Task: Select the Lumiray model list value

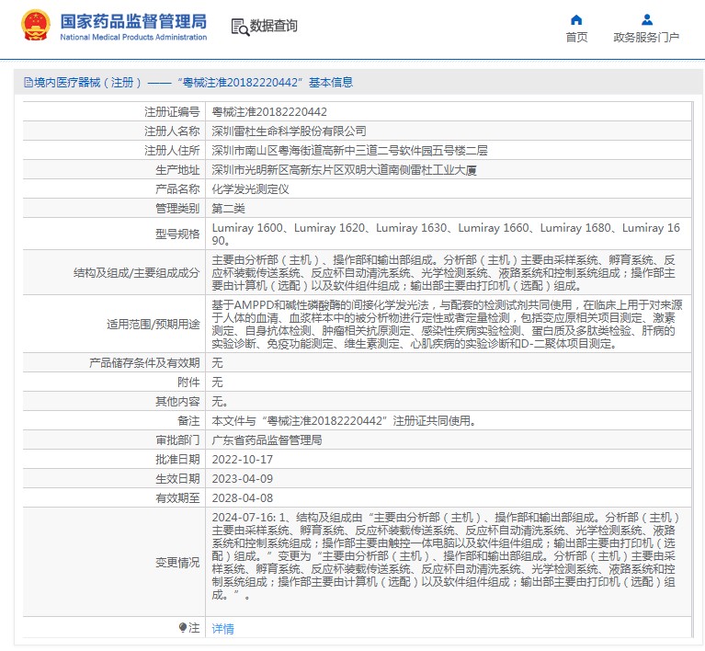Action: (x=446, y=234)
